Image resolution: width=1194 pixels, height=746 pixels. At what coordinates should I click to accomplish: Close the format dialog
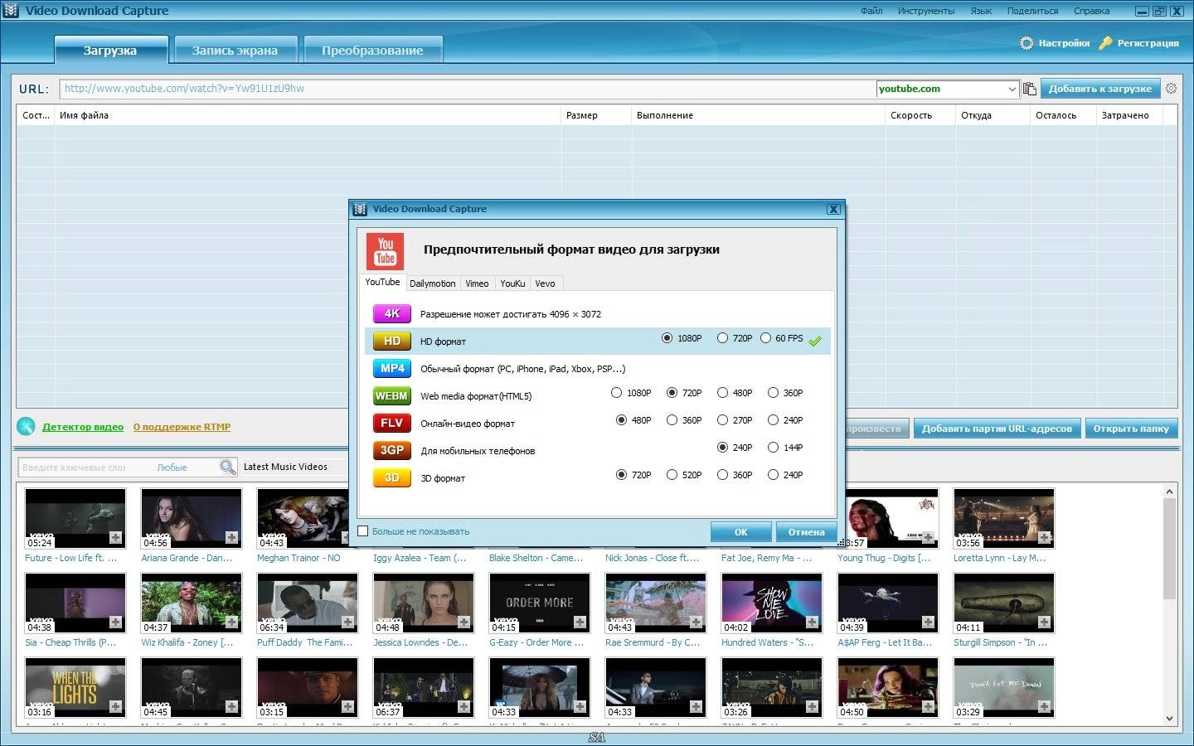[834, 209]
